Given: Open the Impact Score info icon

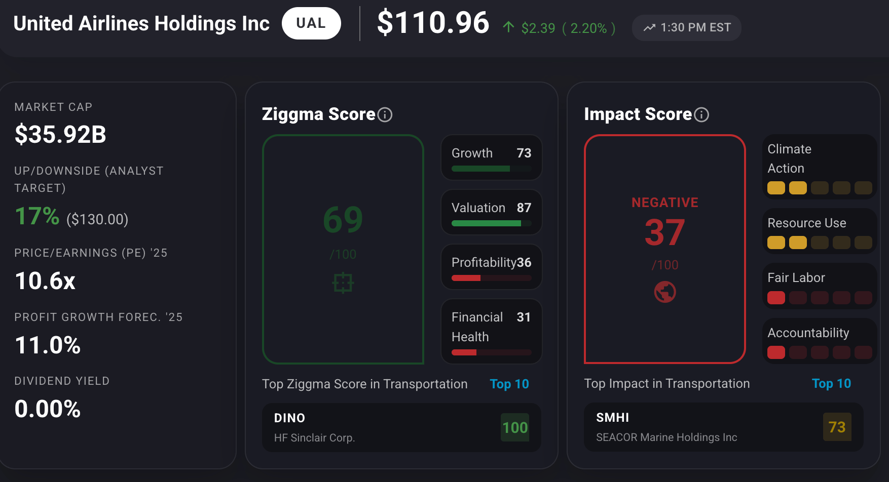Looking at the screenshot, I should (701, 115).
